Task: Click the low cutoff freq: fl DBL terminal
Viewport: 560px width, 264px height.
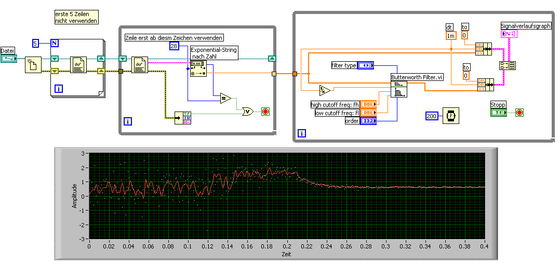Action: [x=368, y=113]
